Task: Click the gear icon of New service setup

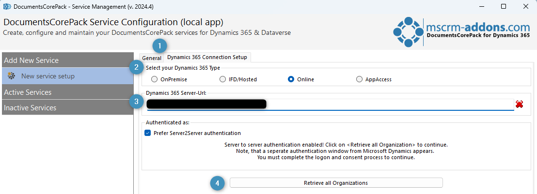Action: [x=11, y=76]
